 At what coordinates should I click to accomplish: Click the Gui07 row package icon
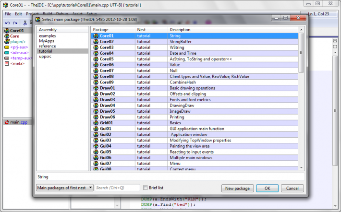96,164
